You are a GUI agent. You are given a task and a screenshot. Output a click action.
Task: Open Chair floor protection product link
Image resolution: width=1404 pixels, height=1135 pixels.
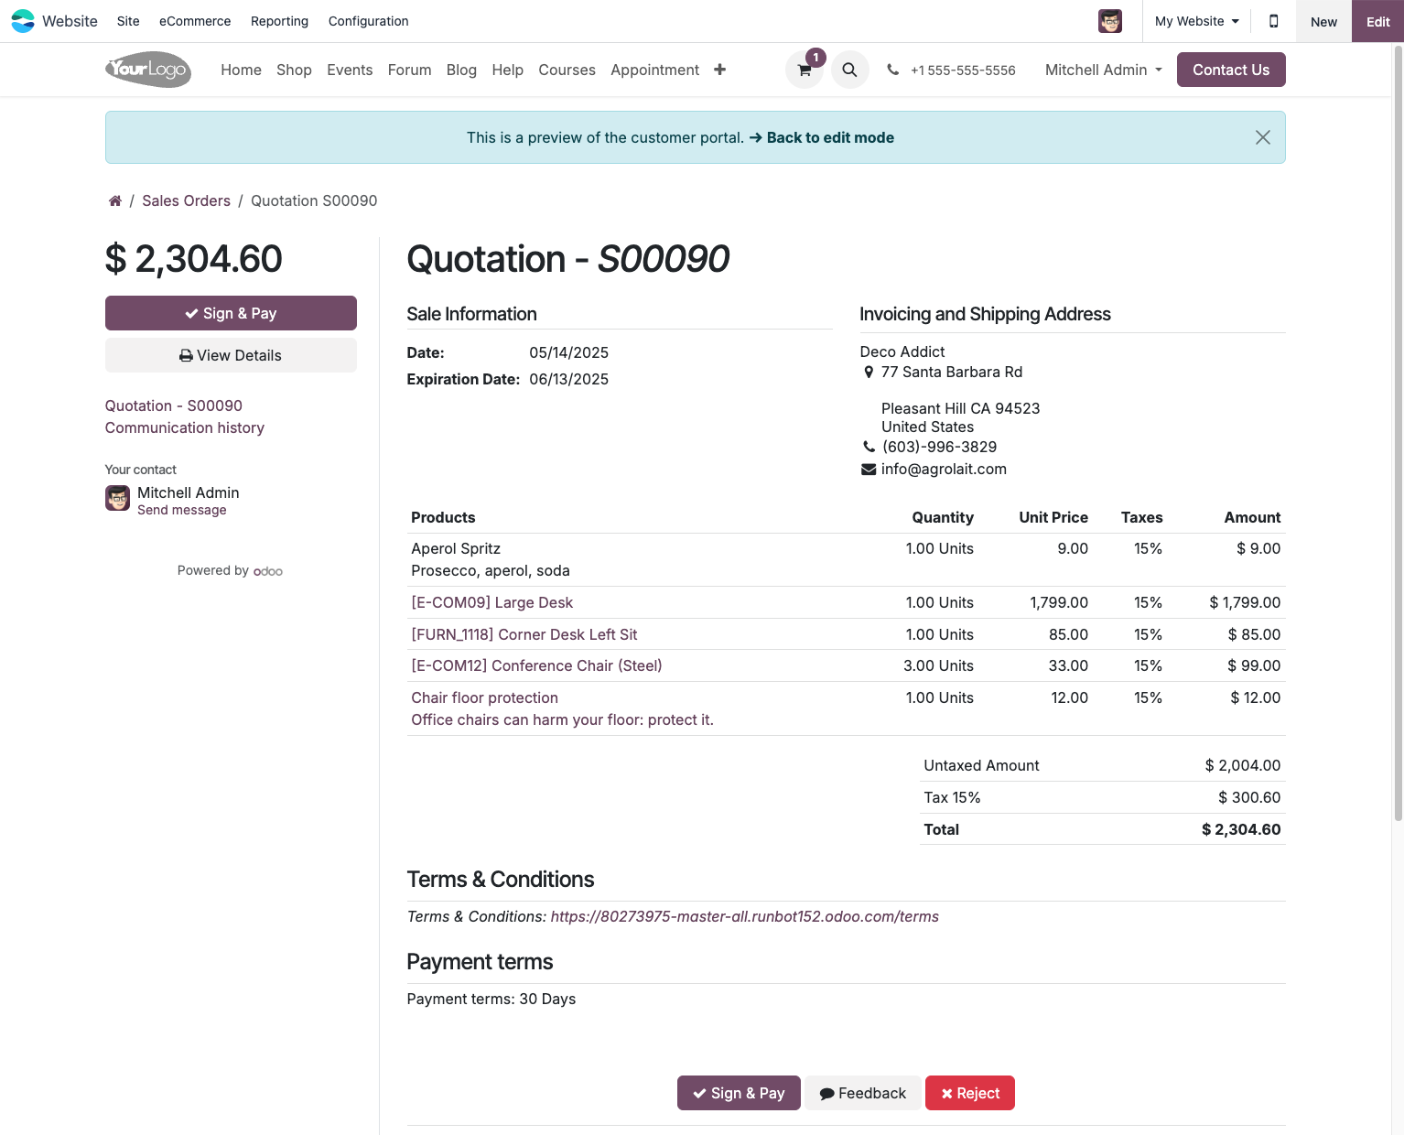pyautogui.click(x=484, y=697)
